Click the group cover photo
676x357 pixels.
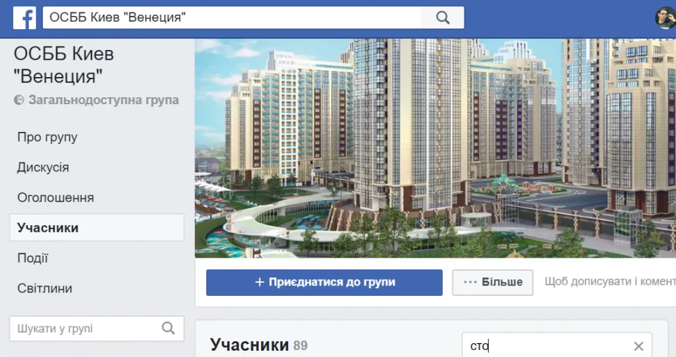(435, 148)
